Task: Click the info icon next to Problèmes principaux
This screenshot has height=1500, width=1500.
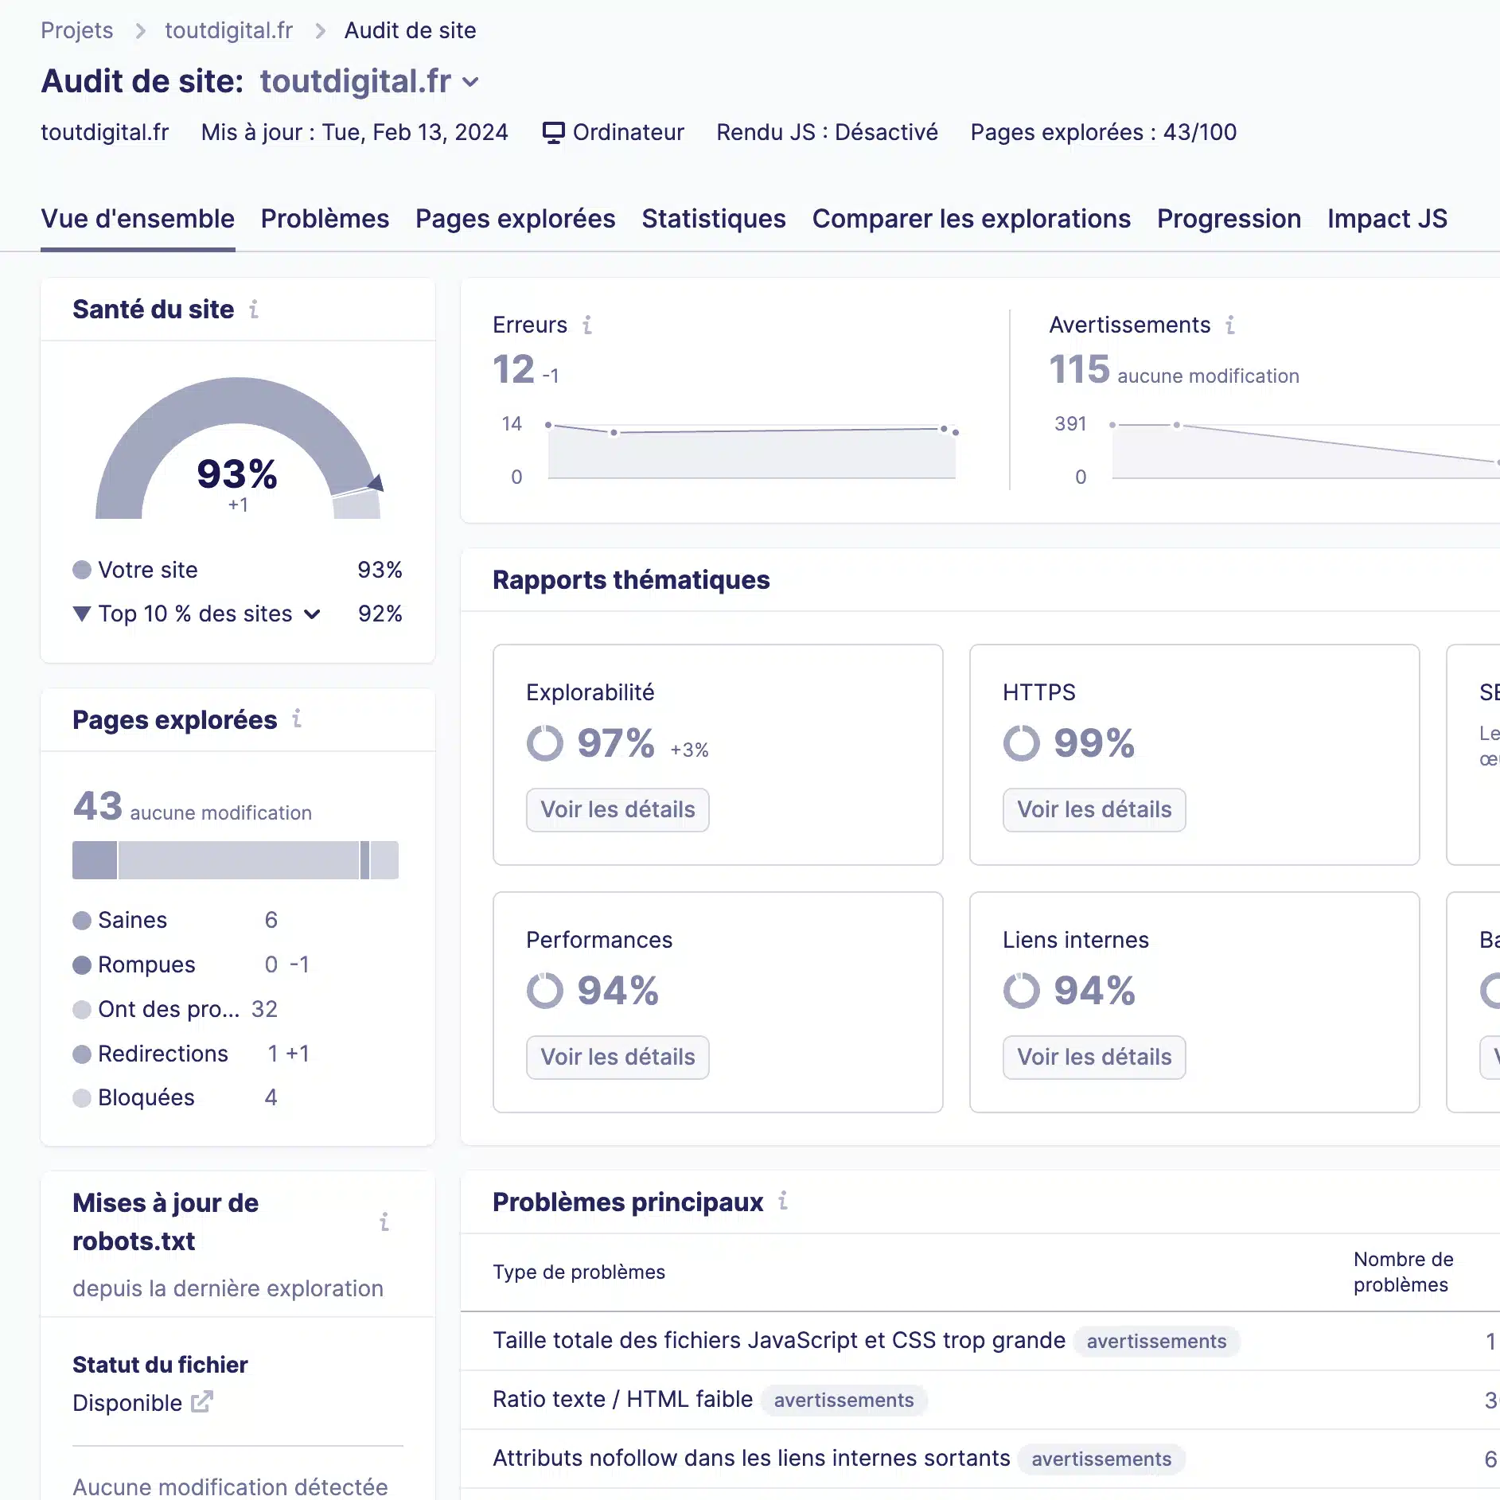Action: tap(783, 1201)
